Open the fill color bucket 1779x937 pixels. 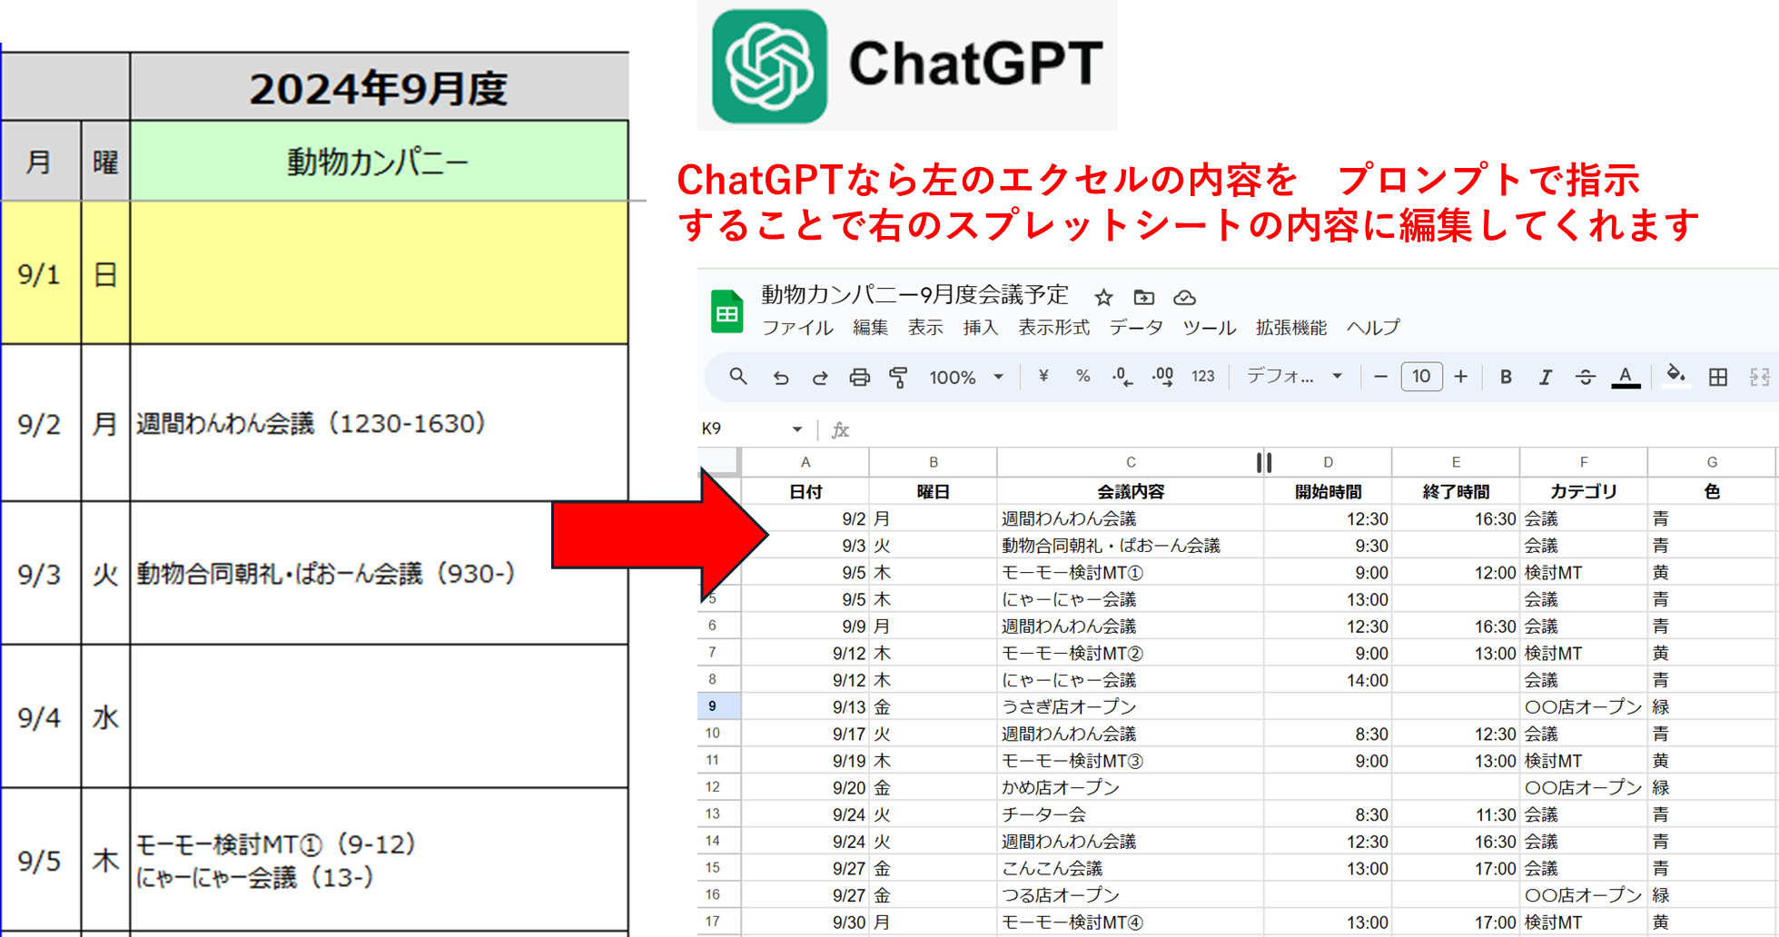pyautogui.click(x=1675, y=375)
